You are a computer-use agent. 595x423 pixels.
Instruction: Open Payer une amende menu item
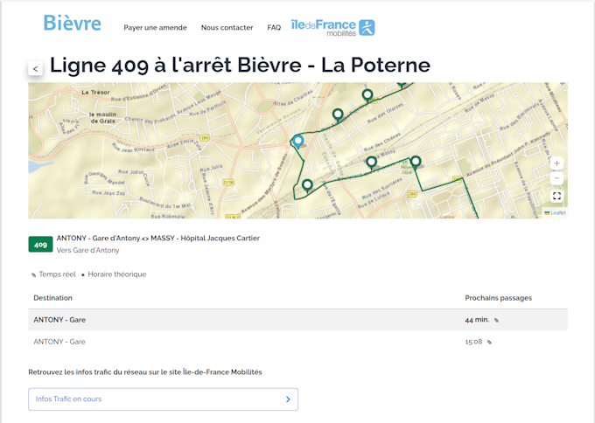tap(155, 28)
